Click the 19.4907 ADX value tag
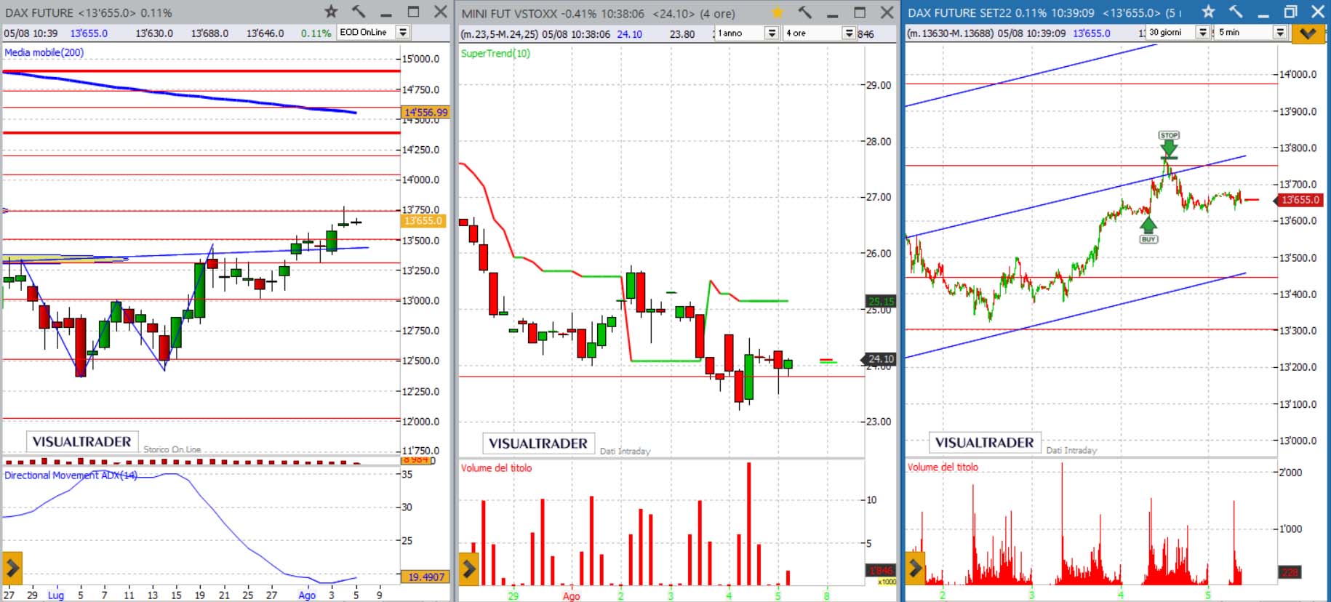Image resolution: width=1331 pixels, height=602 pixels. (x=425, y=577)
